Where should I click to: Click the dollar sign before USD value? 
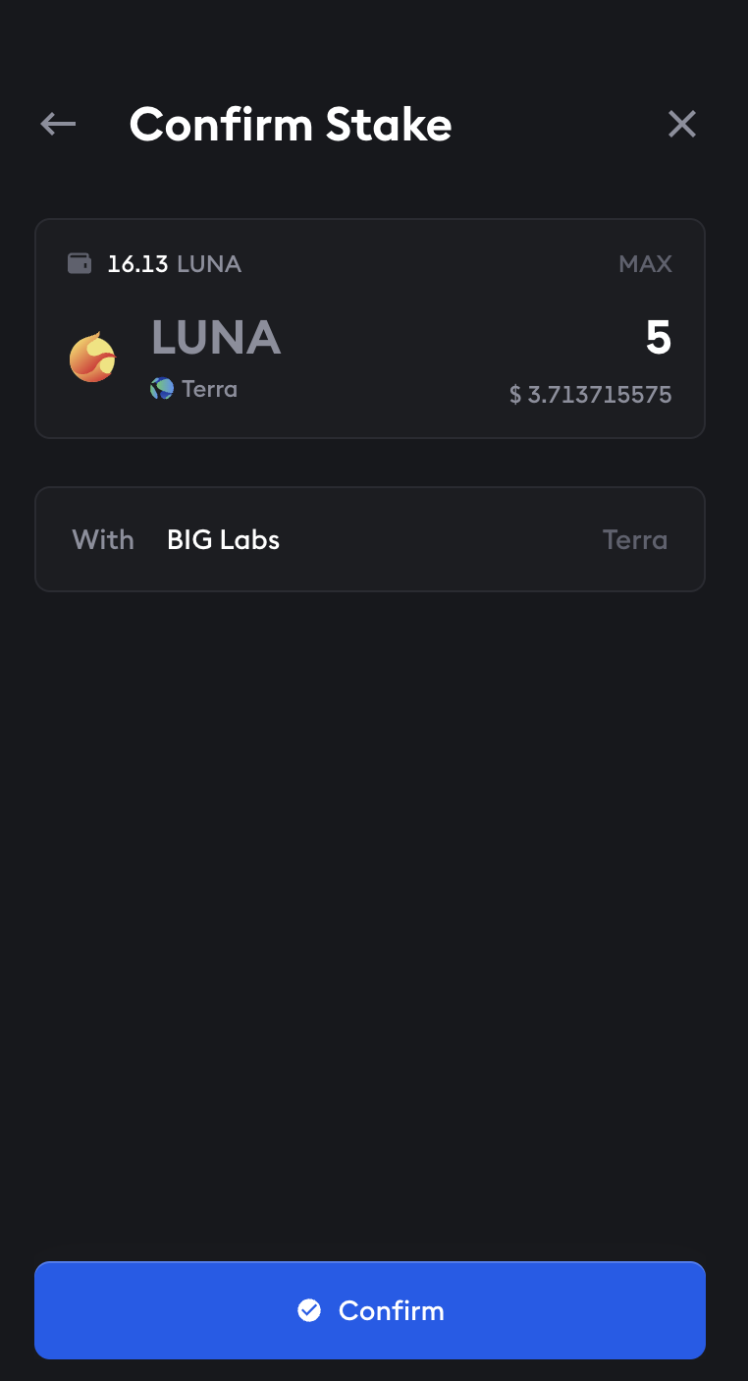(515, 395)
